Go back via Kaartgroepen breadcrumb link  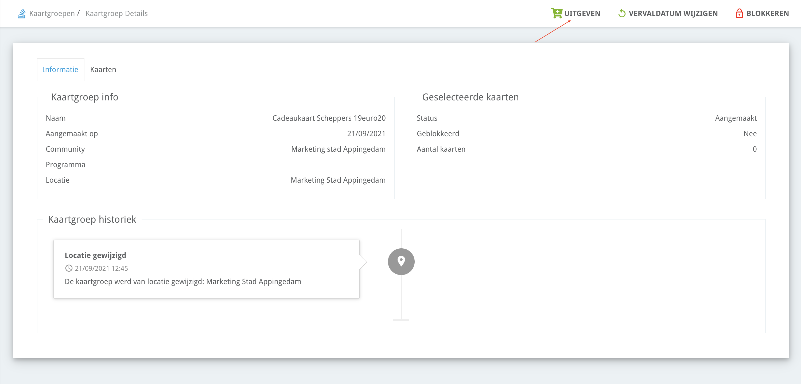[52, 13]
